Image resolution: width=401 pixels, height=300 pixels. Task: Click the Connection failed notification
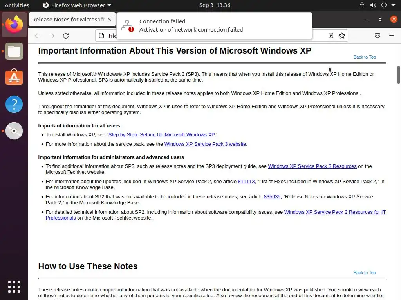[x=214, y=25]
